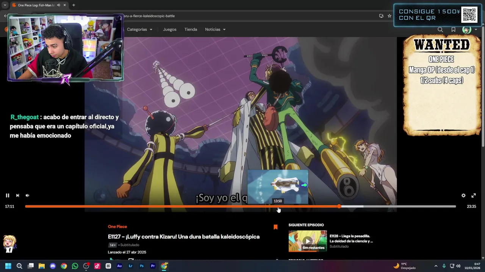The image size is (485, 272).
Task: Switch to the active Chrome window icon
Action: 164,266
